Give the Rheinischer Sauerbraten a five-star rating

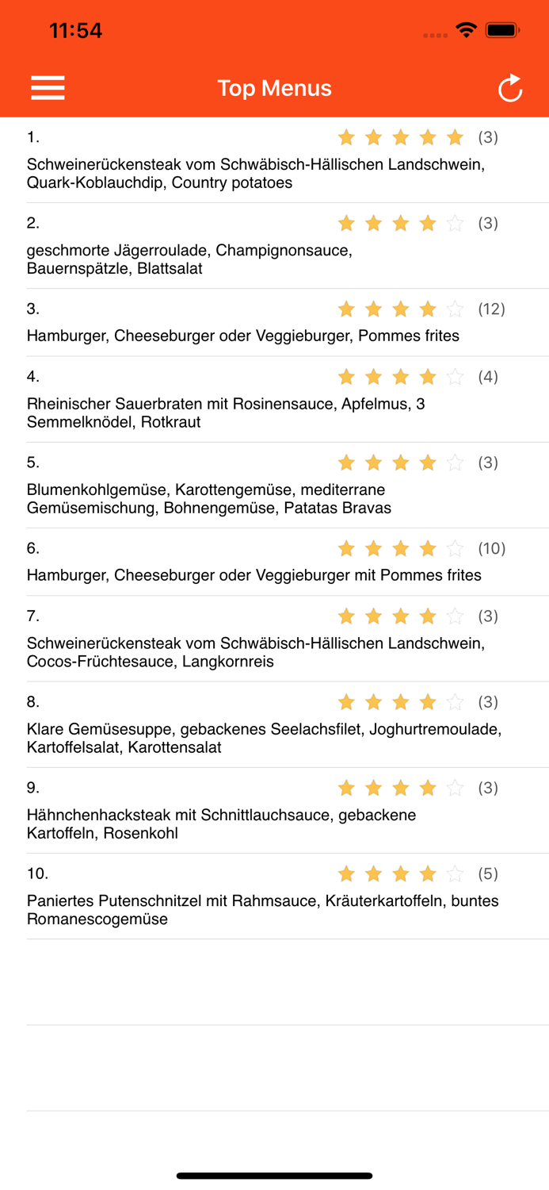[x=455, y=377]
